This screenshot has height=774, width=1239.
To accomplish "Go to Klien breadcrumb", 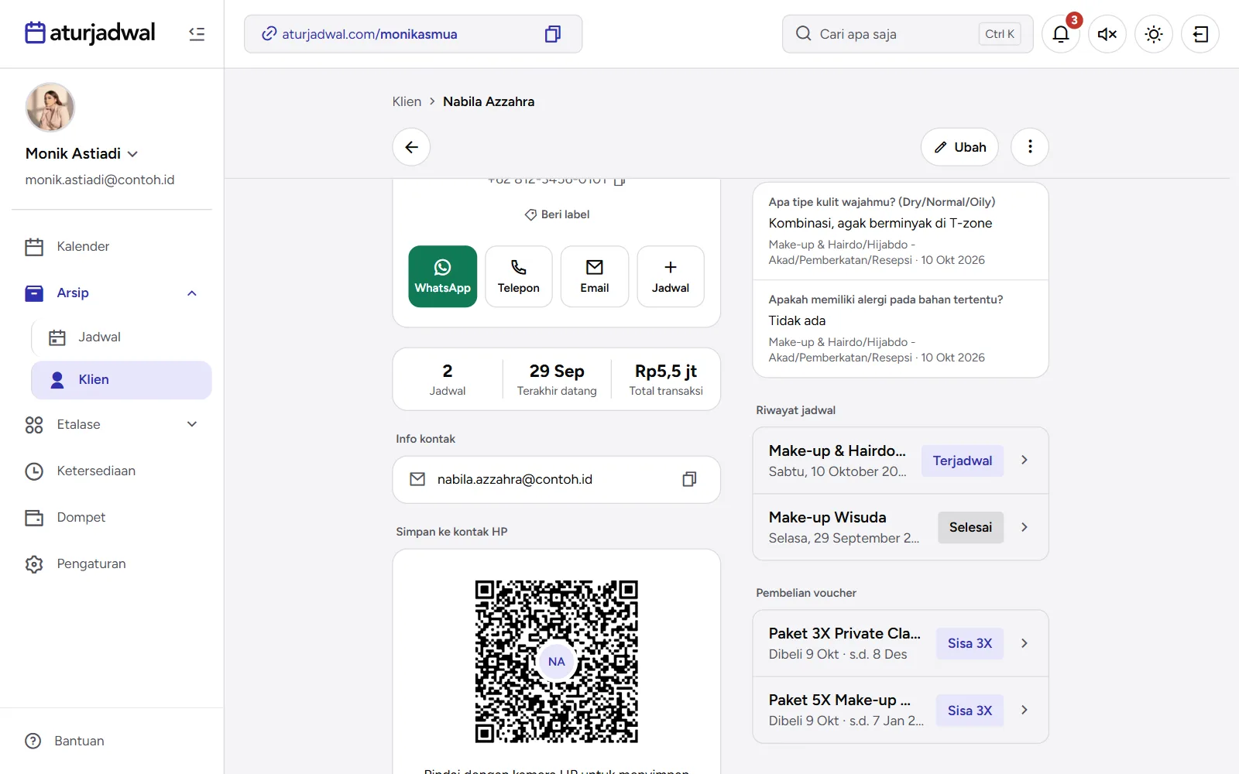I will coord(407,101).
